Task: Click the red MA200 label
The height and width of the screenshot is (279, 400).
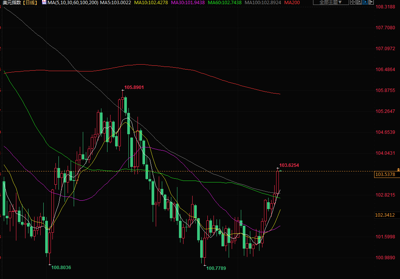Action: pos(292,3)
